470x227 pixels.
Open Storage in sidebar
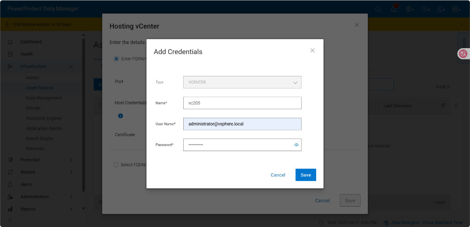33,108
